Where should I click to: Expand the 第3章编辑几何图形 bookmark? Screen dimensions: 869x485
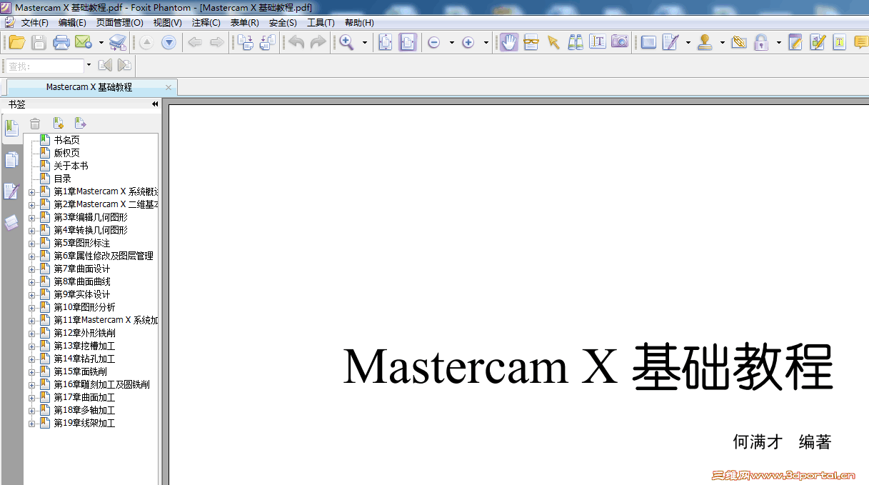[x=31, y=218]
